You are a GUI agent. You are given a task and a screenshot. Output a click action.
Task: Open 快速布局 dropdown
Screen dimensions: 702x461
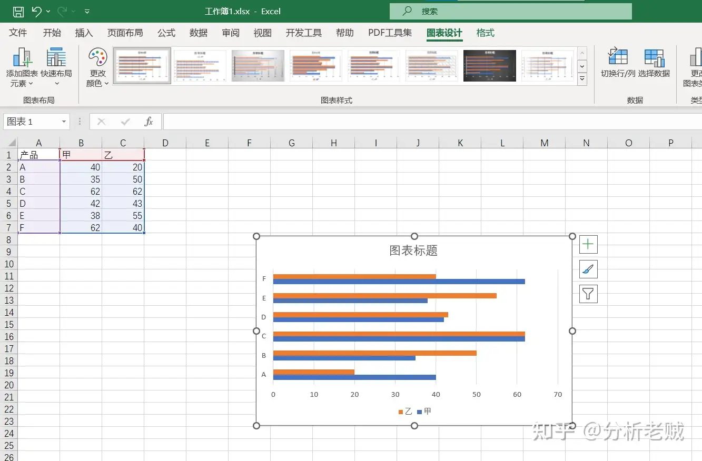(56, 67)
